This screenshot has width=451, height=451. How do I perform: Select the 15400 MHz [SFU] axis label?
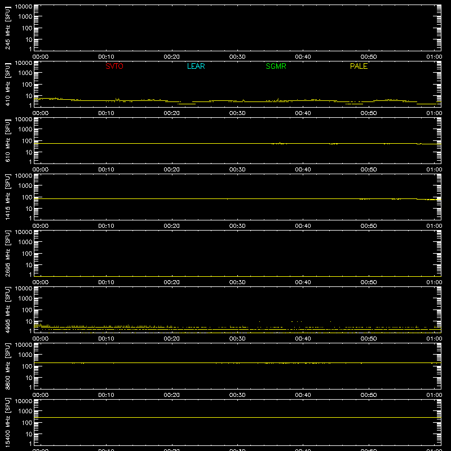[7, 422]
